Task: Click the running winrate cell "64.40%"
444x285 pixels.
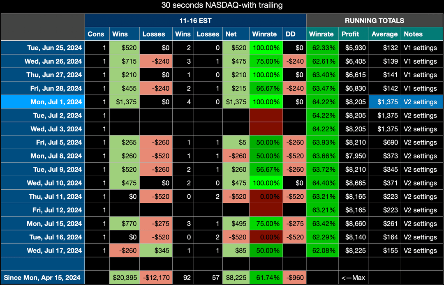Action: click(322, 183)
